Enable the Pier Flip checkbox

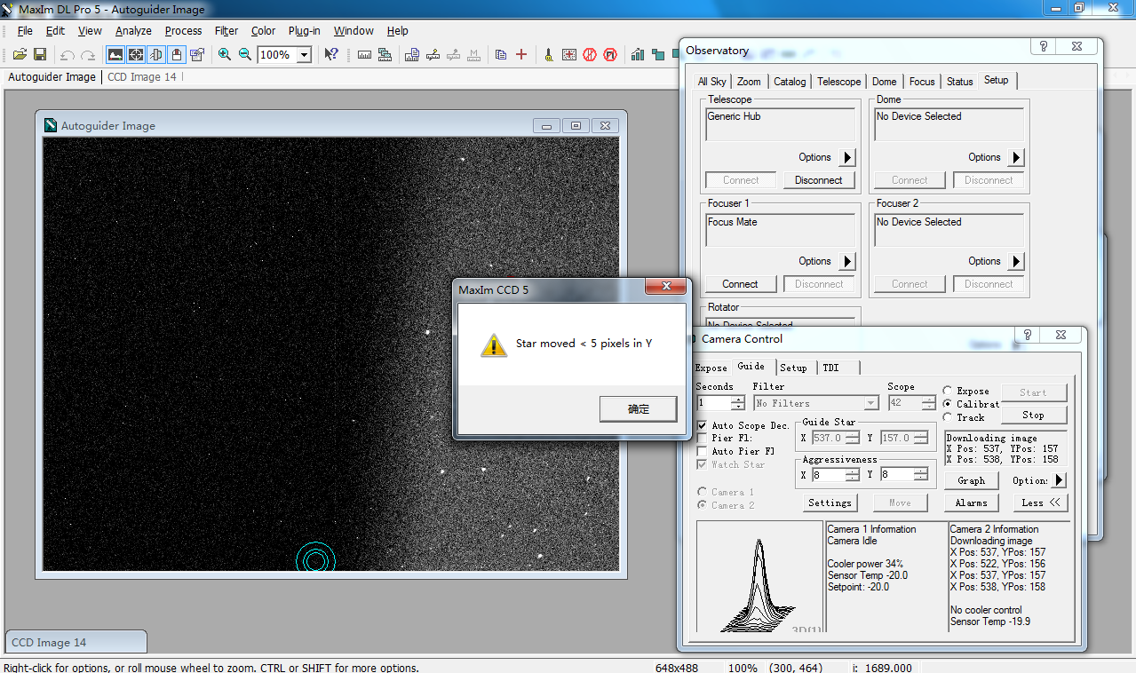click(703, 439)
